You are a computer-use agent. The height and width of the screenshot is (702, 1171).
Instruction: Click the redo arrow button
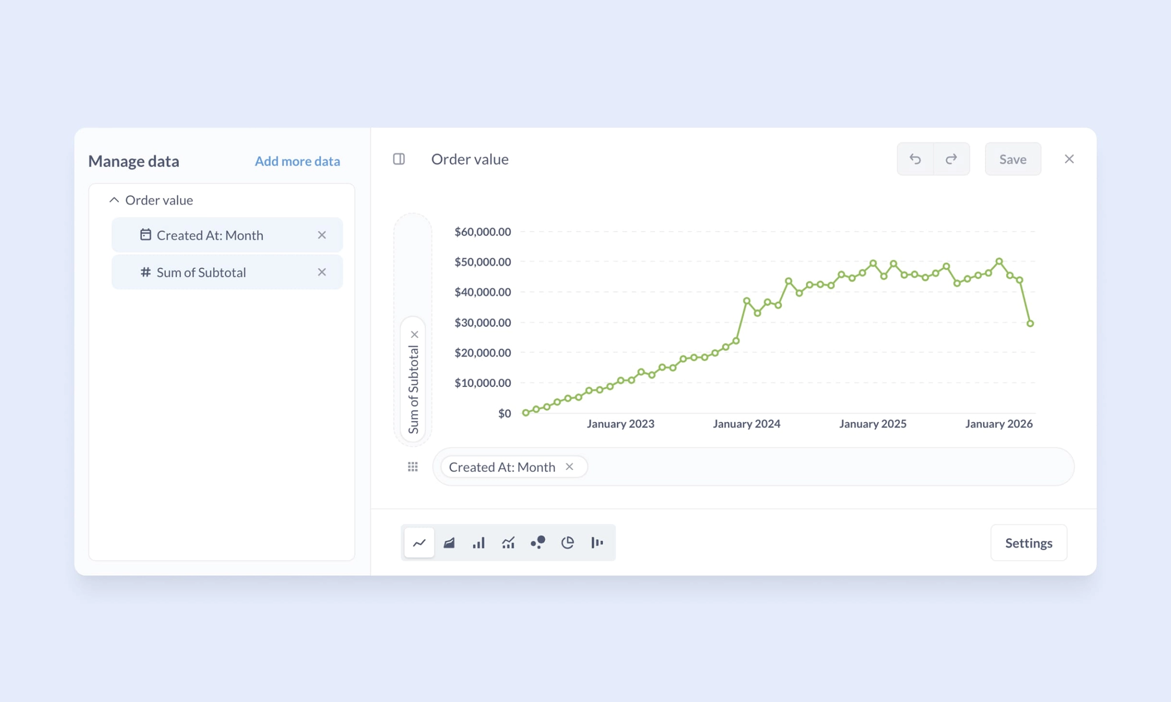click(951, 159)
